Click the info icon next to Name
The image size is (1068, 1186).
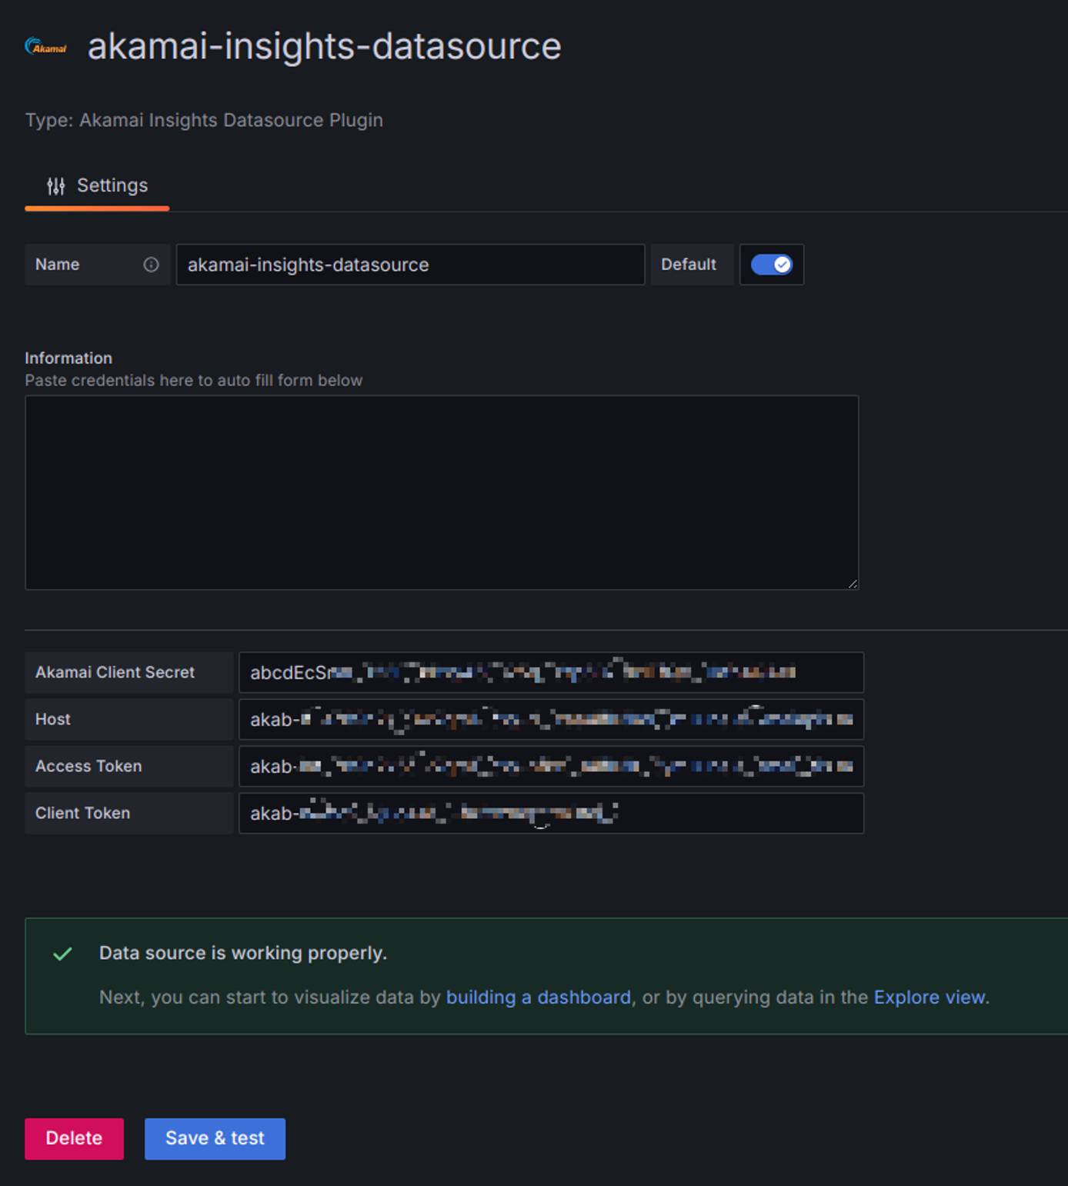click(151, 265)
